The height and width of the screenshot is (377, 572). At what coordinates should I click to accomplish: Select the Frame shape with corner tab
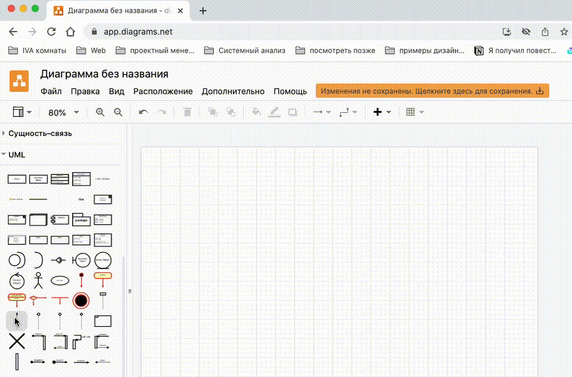pos(103,321)
